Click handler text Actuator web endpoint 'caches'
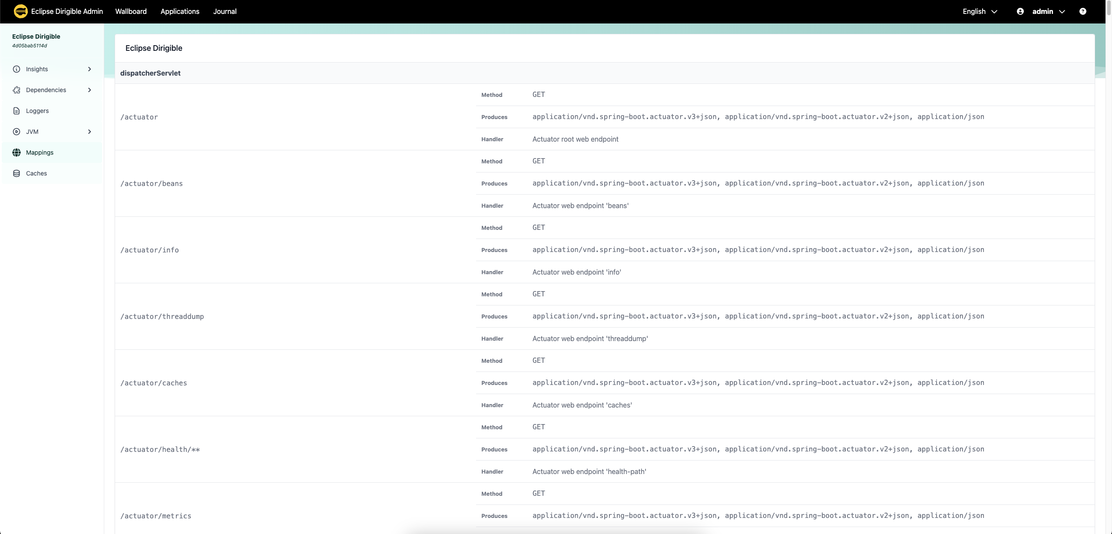This screenshot has width=1112, height=534. pyautogui.click(x=582, y=405)
